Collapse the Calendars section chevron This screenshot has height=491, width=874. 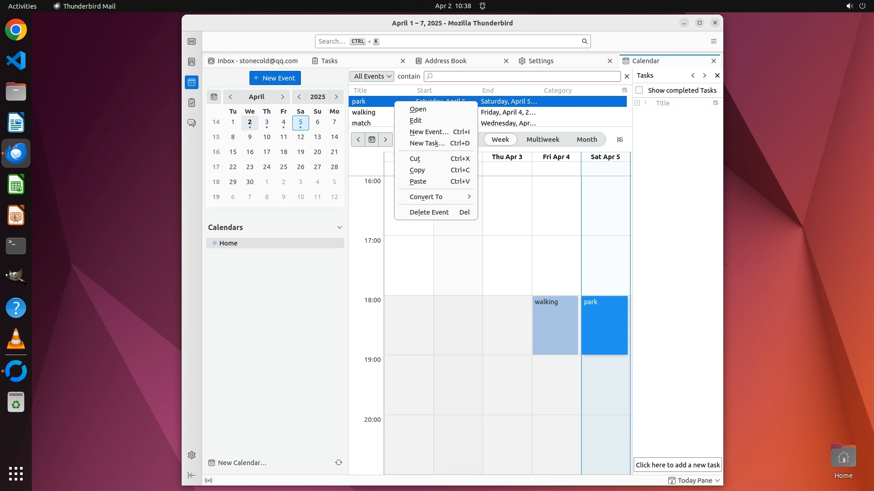[339, 227]
